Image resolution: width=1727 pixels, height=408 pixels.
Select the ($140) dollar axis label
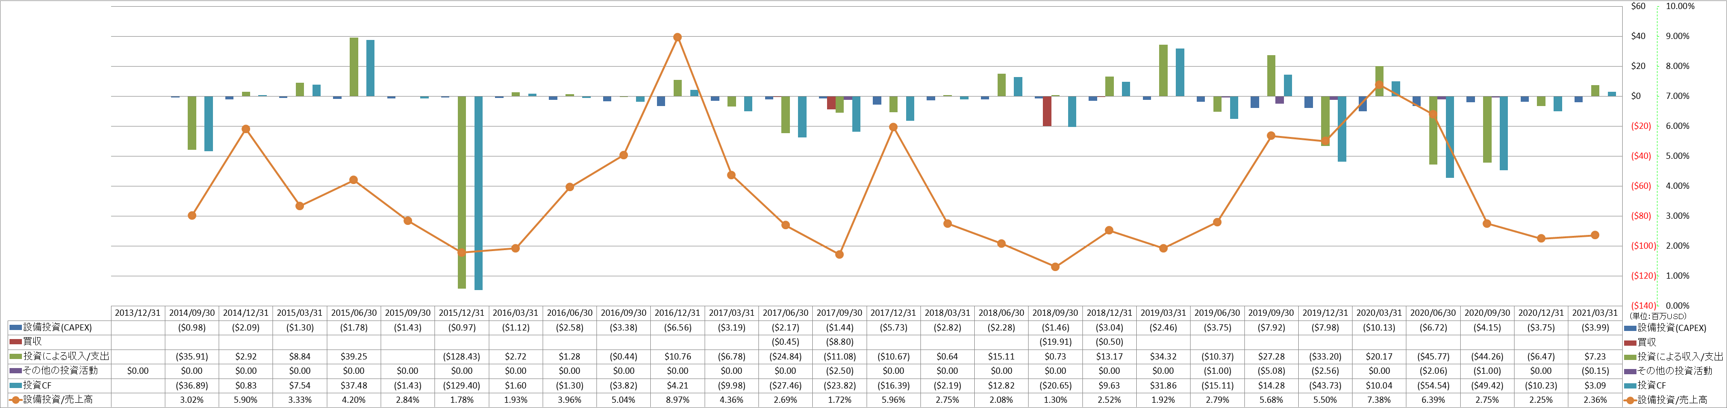pyautogui.click(x=1643, y=306)
